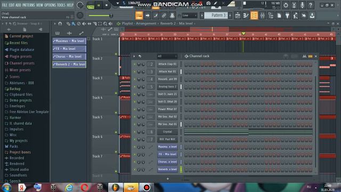Toggle the channel rack view button
This screenshot has height=192, width=341.
pos(254,15)
